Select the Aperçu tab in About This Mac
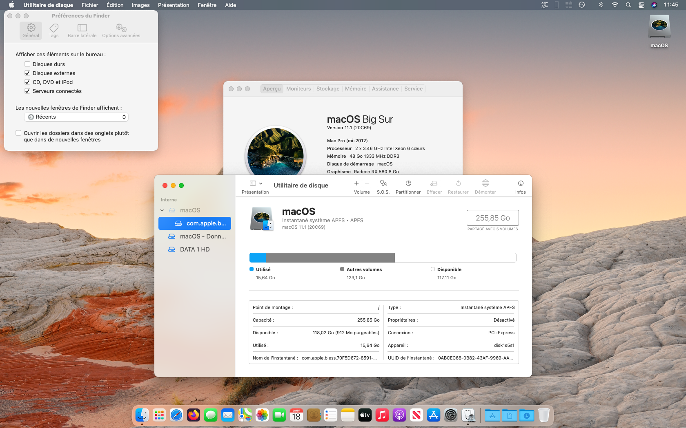The height and width of the screenshot is (428, 686). click(x=272, y=88)
